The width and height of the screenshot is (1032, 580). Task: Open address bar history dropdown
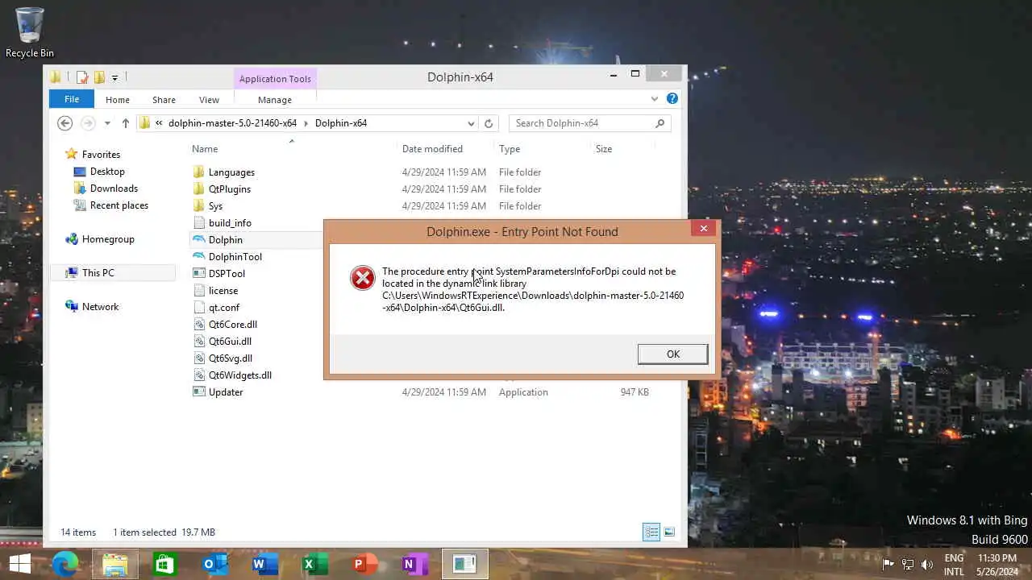click(471, 123)
